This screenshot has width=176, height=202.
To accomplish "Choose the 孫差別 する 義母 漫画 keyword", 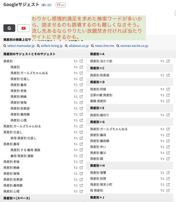I will [25, 150].
